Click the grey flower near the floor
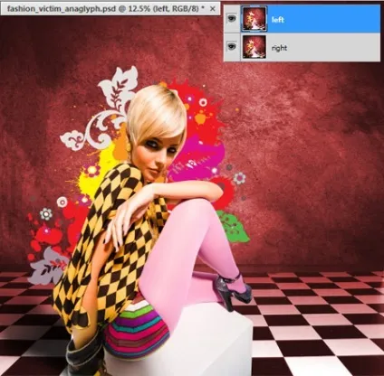Screen dimensions: 384x376 [x=48, y=265]
